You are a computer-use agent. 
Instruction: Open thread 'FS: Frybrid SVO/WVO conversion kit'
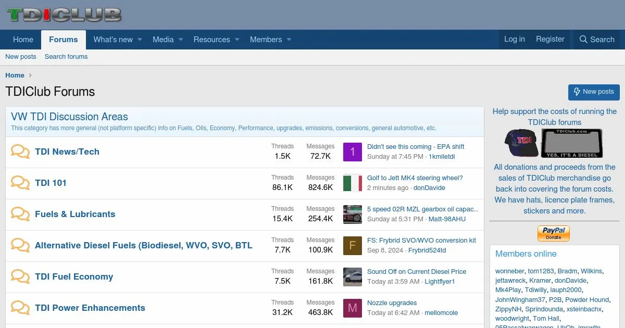click(421, 241)
